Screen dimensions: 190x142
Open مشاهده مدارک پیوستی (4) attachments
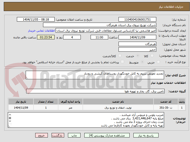coord(107,135)
